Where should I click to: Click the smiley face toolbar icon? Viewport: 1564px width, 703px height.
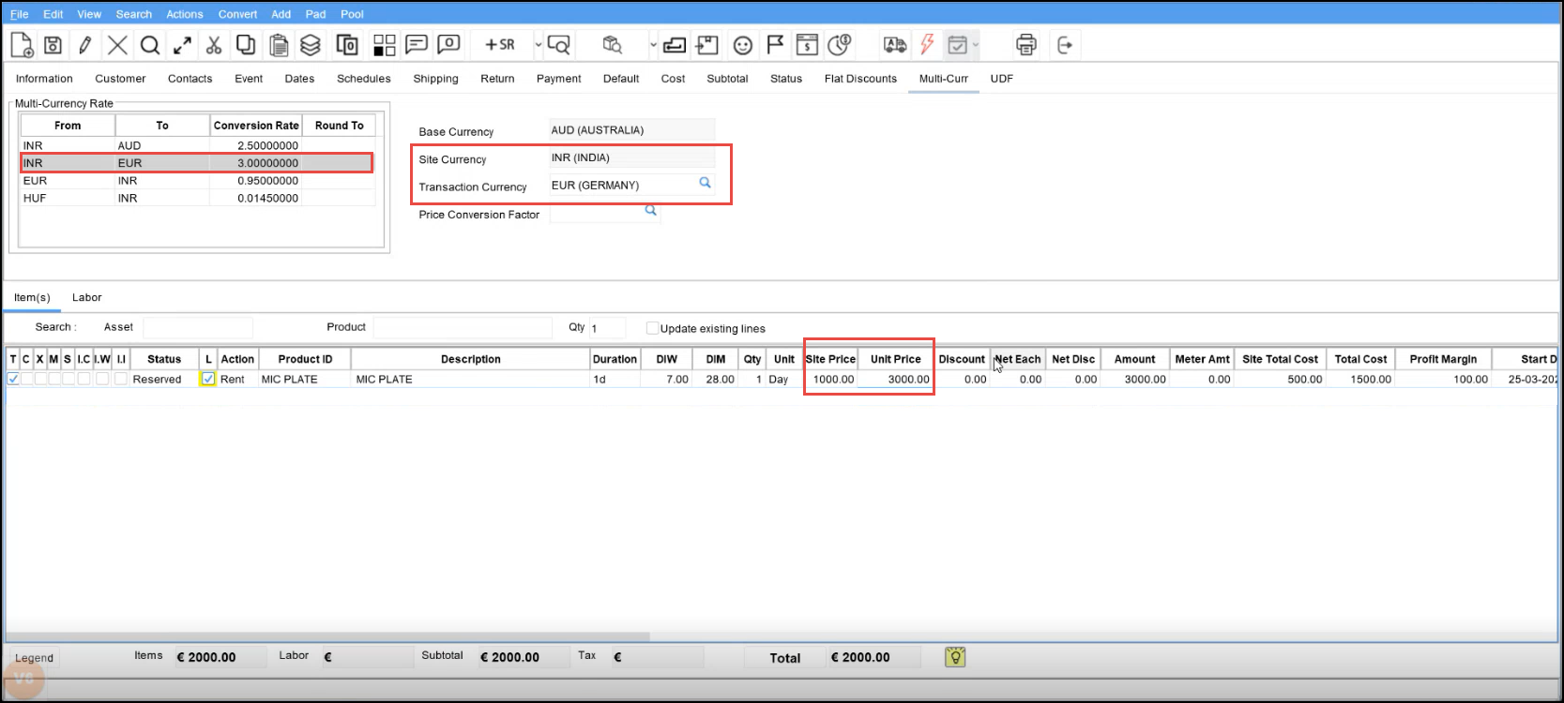pos(743,45)
